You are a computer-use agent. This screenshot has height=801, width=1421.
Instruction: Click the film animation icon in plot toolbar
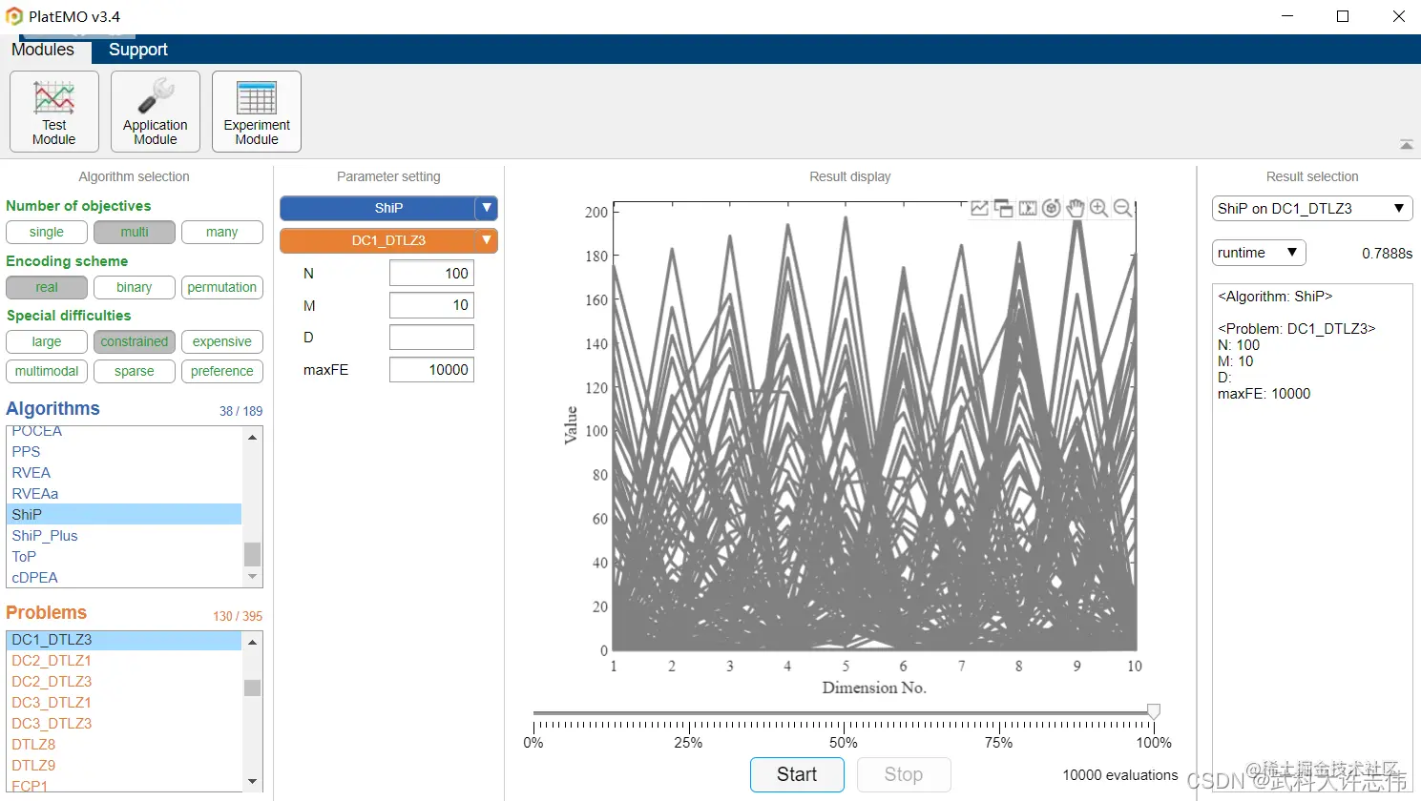1028,208
